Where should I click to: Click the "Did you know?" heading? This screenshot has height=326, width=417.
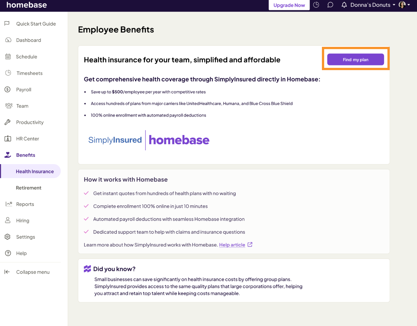point(114,269)
